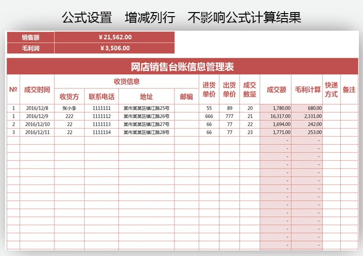Click the 毛利润 value cell ¥3,506.00

(x=114, y=48)
